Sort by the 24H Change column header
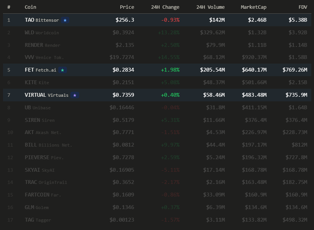Image resolution: width=314 pixels, height=230 pixels. [x=165, y=7]
